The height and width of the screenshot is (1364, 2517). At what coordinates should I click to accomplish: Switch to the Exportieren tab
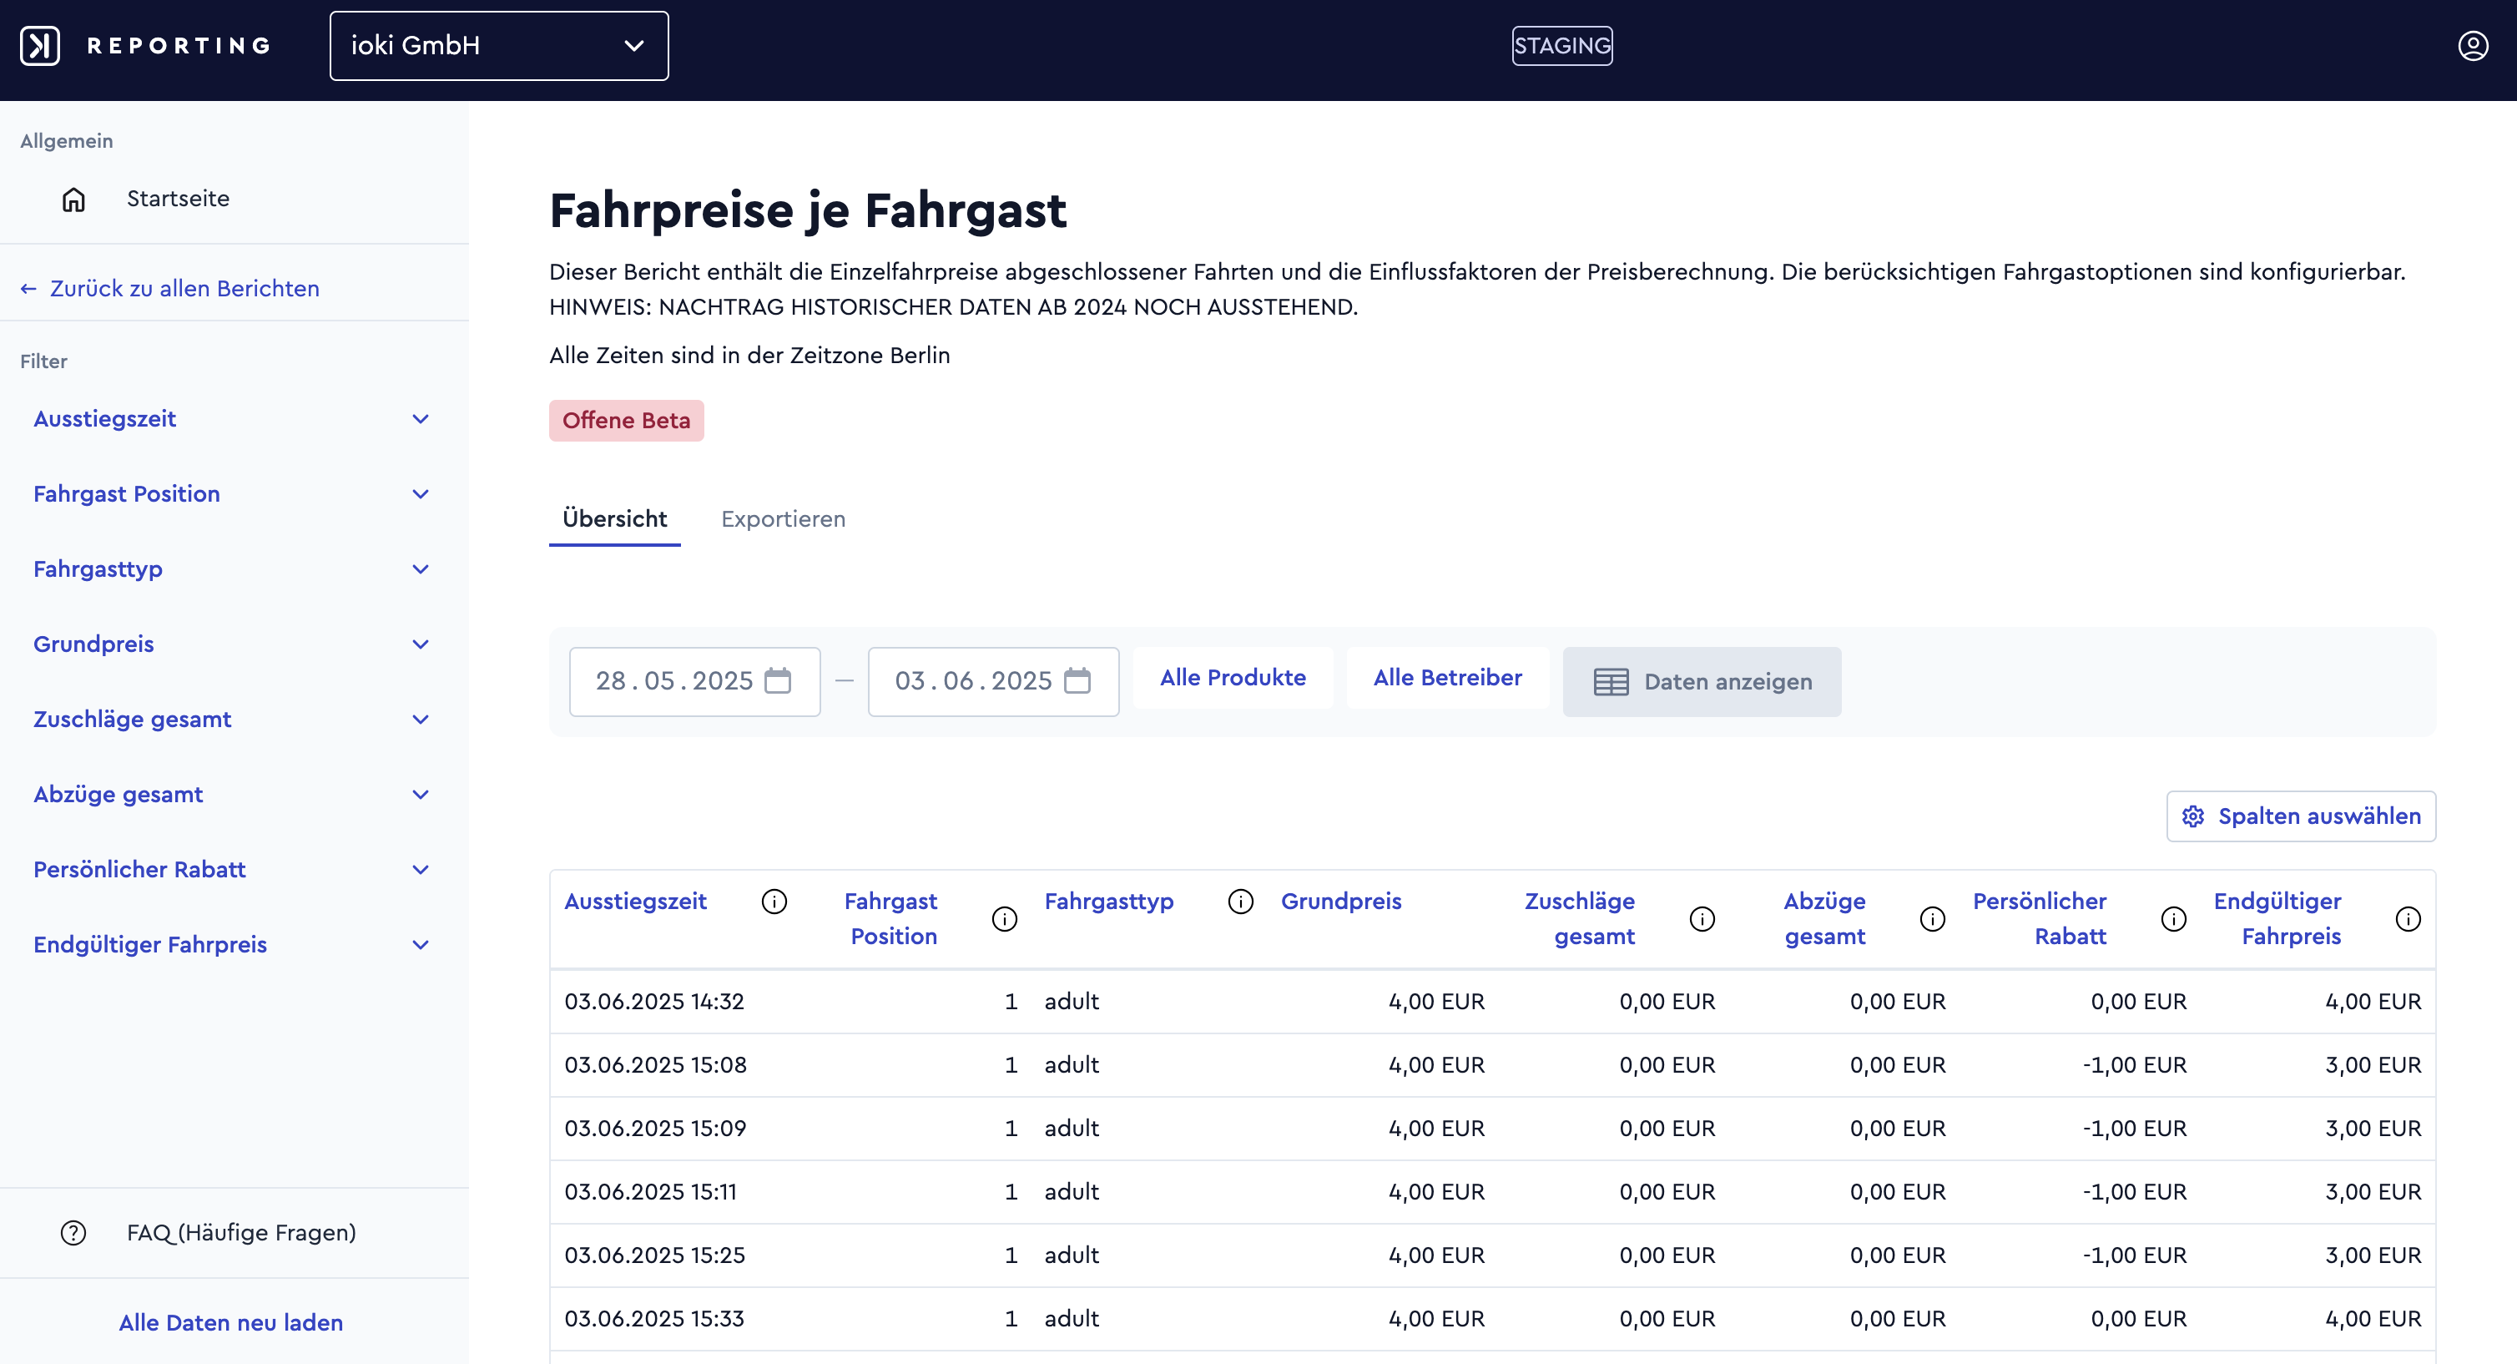pyautogui.click(x=784, y=520)
